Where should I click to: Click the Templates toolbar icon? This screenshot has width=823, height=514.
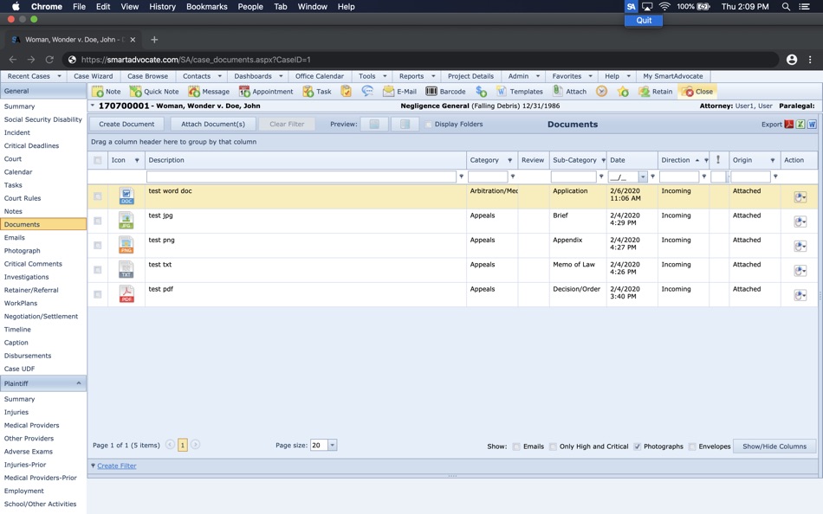(502, 91)
